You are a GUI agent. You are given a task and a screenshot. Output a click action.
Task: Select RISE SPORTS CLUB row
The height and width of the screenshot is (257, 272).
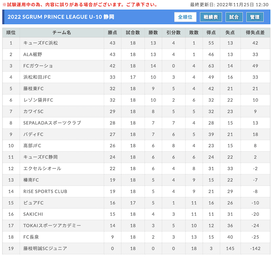(136, 191)
